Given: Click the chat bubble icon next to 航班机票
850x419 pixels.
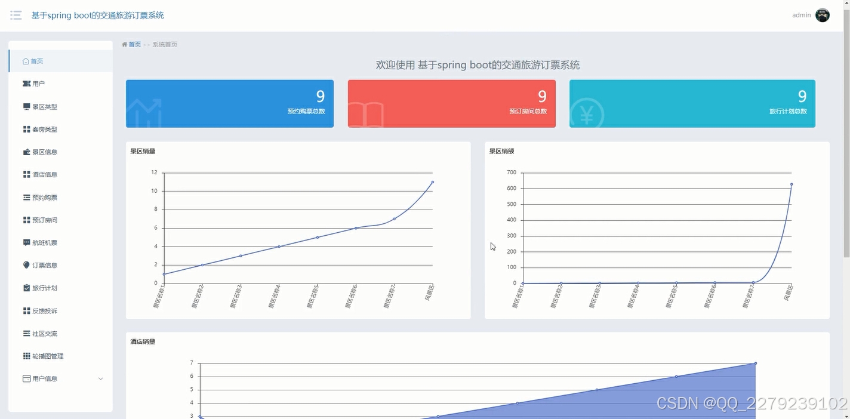Looking at the screenshot, I should 26,242.
